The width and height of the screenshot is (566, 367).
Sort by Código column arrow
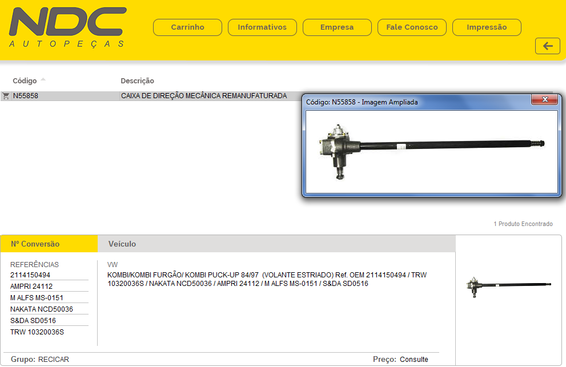tap(43, 80)
